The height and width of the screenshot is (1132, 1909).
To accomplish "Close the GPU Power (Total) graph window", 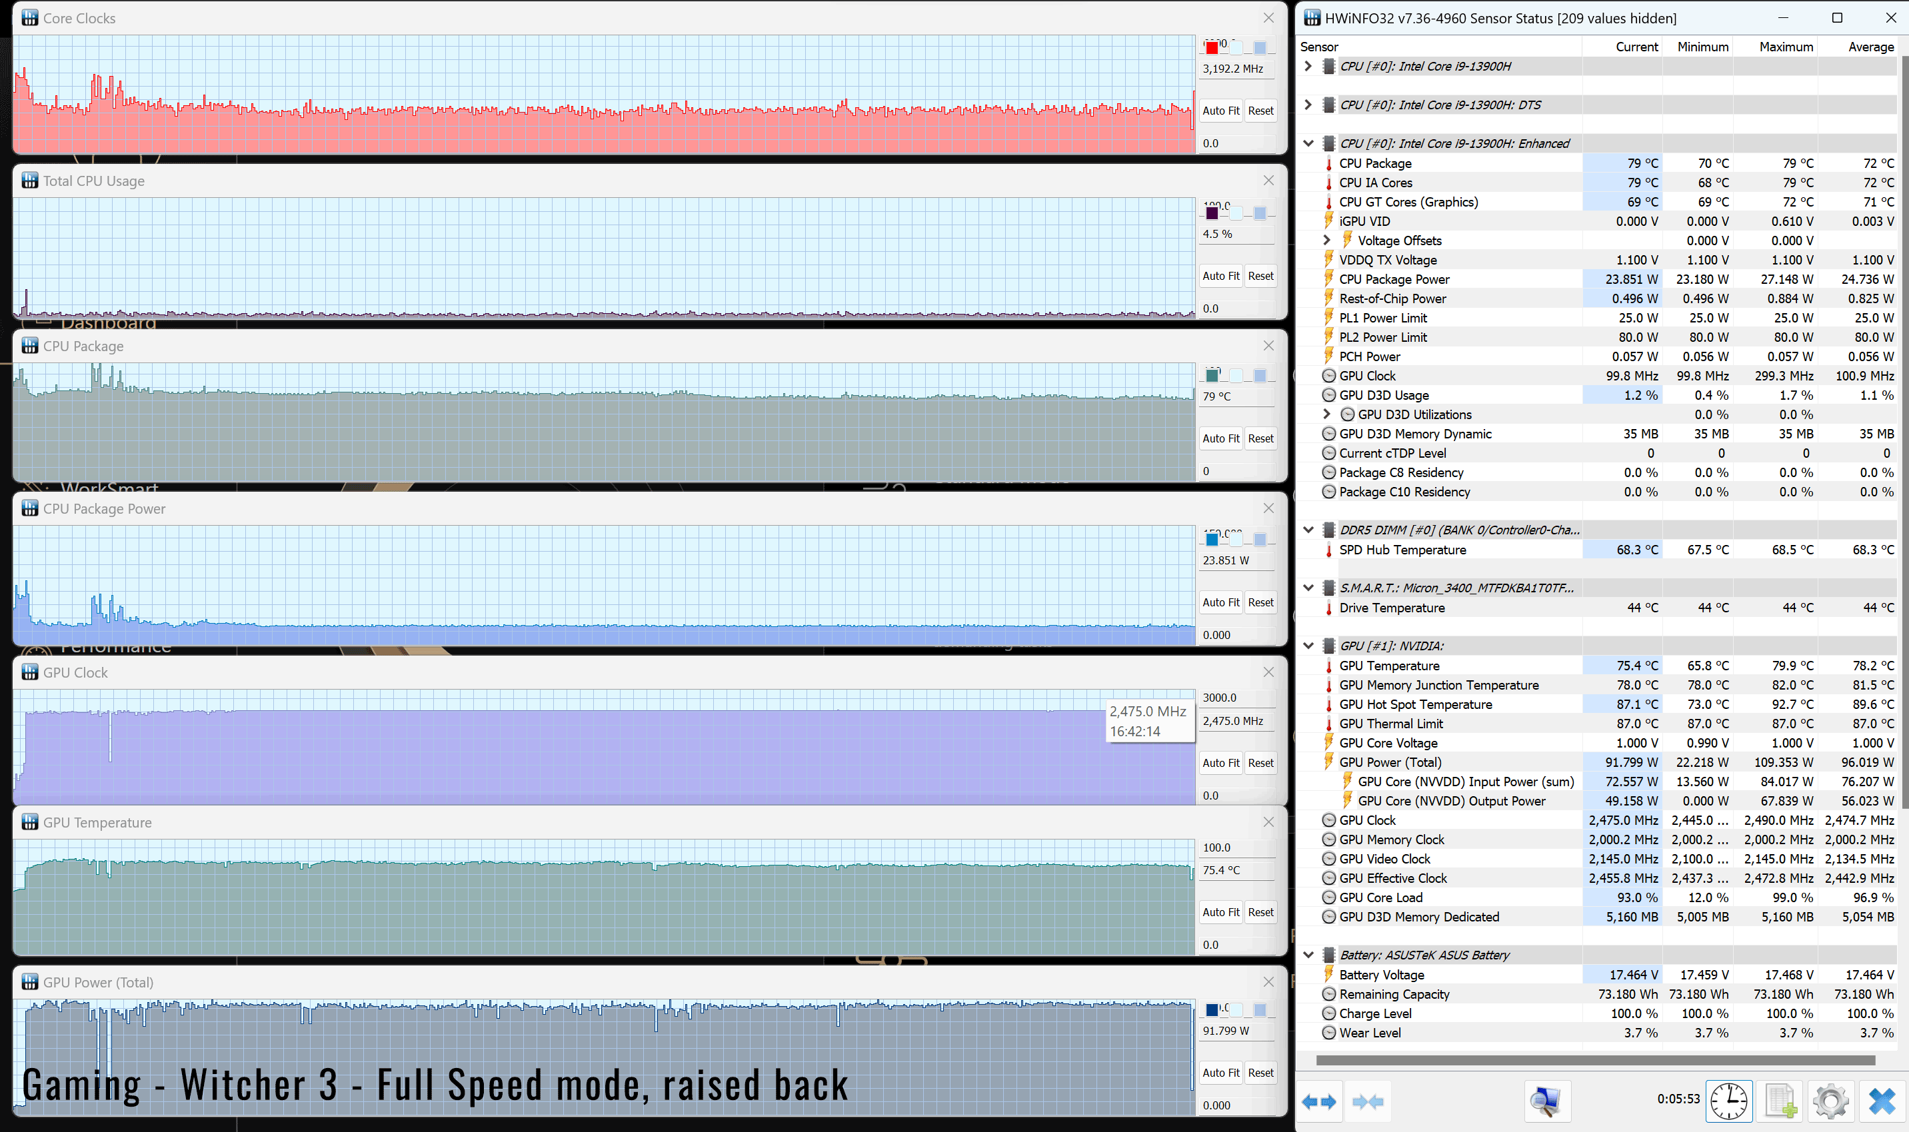I will click(1268, 981).
